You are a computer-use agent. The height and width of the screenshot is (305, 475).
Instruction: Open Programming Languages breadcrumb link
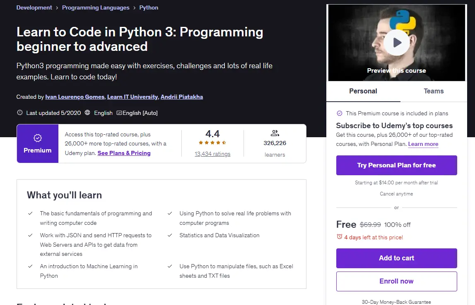point(96,7)
